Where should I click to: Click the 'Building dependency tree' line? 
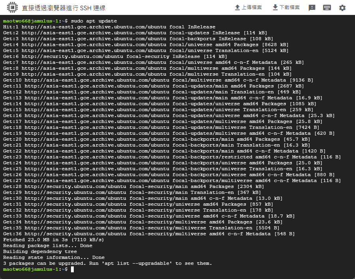tap(40, 251)
